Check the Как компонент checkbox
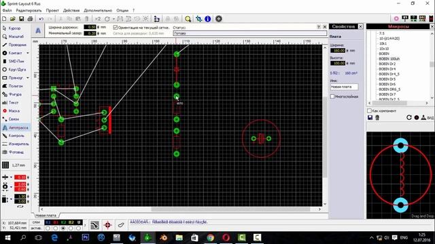435x244 pixels. pyautogui.click(x=369, y=110)
